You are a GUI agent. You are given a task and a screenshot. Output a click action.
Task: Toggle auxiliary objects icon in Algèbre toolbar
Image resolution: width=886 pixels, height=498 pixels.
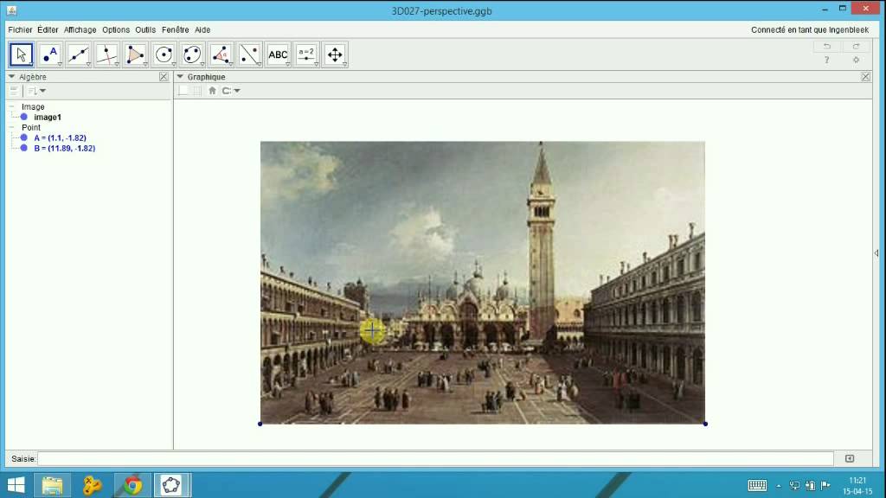pos(14,90)
